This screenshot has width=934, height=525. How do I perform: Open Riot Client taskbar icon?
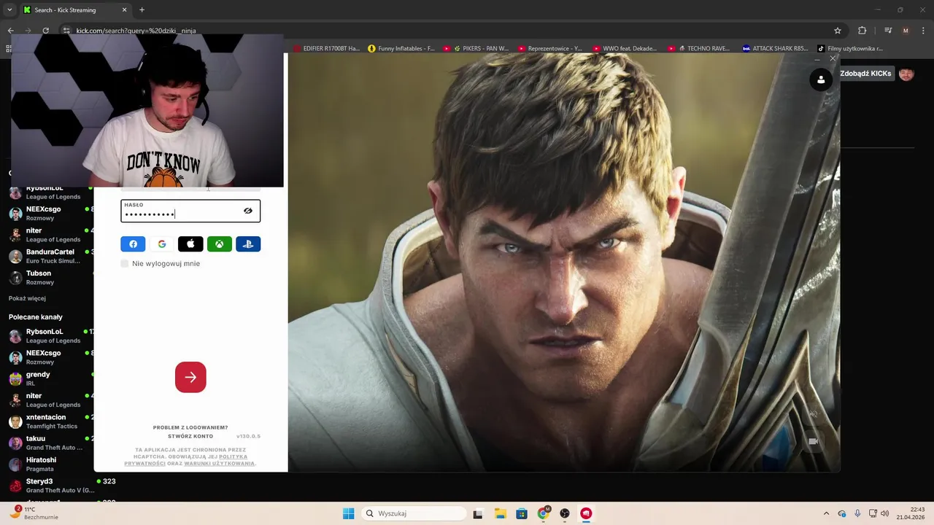tap(586, 513)
